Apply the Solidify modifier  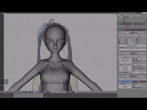tap(125, 56)
